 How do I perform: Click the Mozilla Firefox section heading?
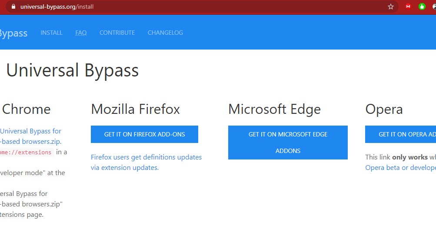[136, 109]
